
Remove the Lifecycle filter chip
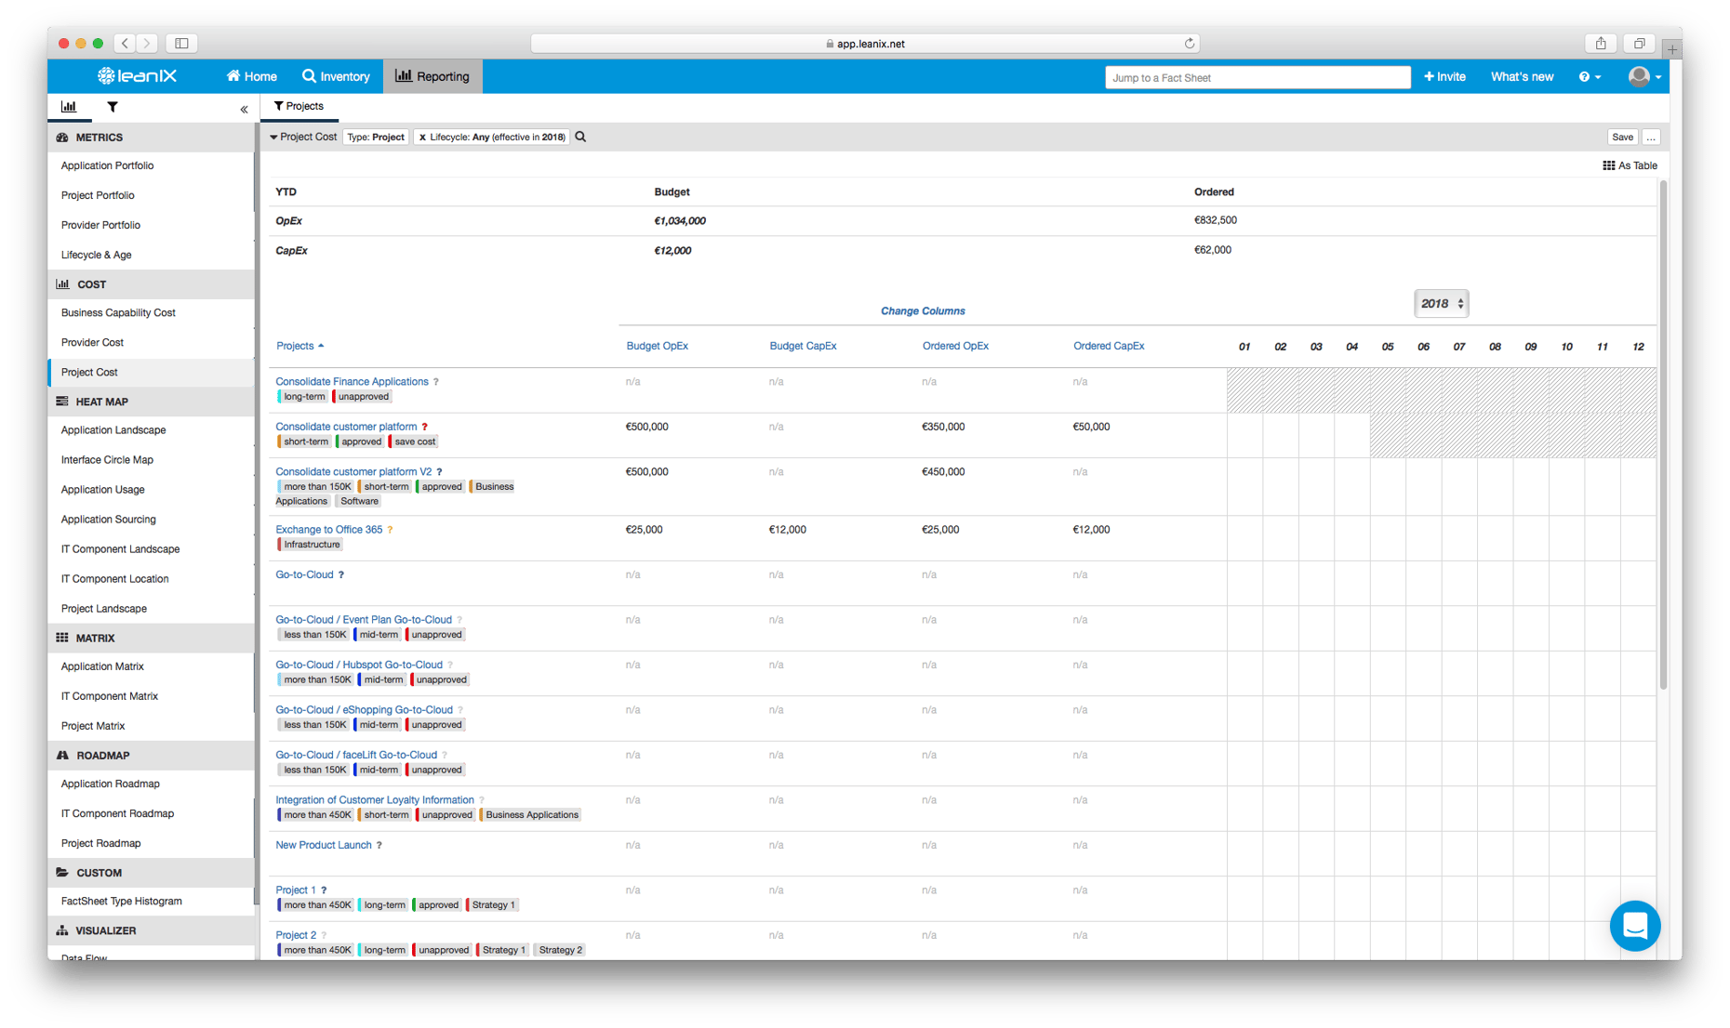click(423, 137)
